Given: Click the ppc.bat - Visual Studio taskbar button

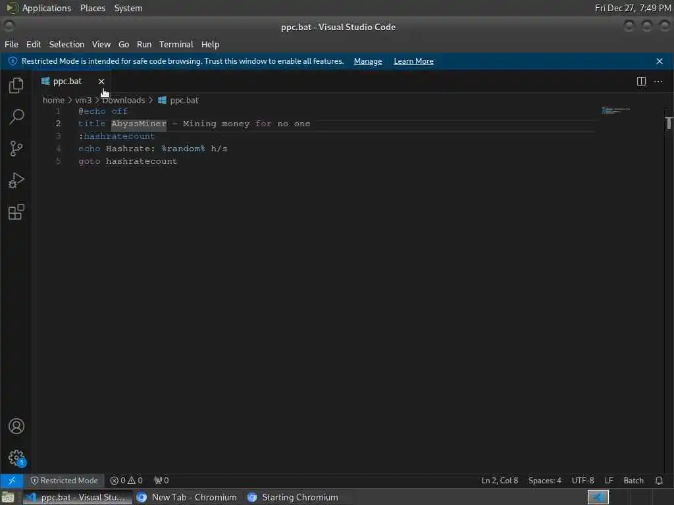Looking at the screenshot, I should 78,497.
